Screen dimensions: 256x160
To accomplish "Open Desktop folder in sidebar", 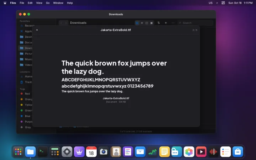I will (26, 37).
